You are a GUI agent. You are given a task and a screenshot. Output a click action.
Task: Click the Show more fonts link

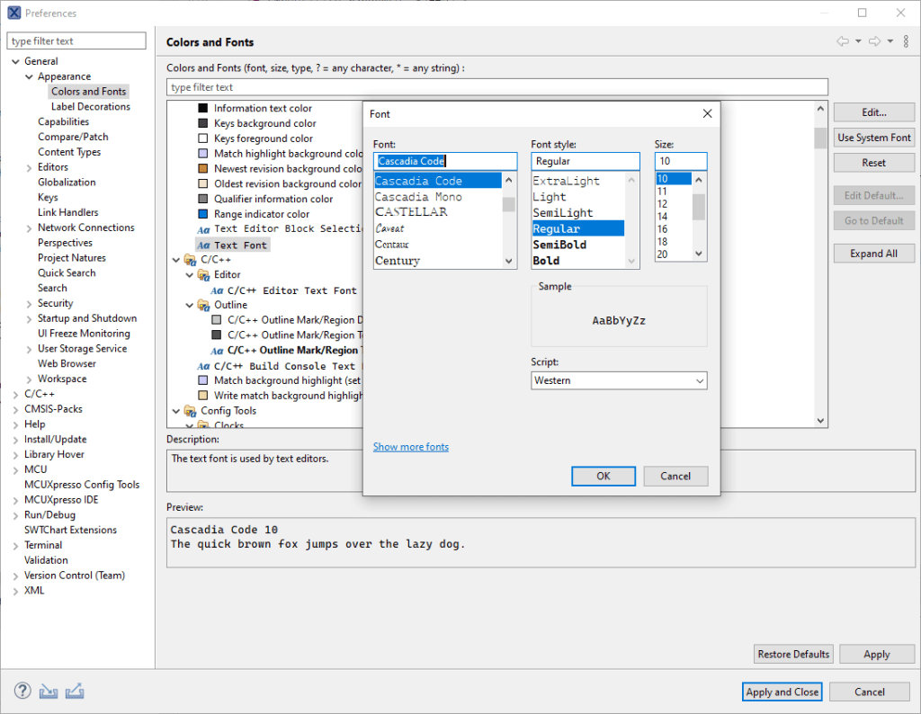click(410, 446)
